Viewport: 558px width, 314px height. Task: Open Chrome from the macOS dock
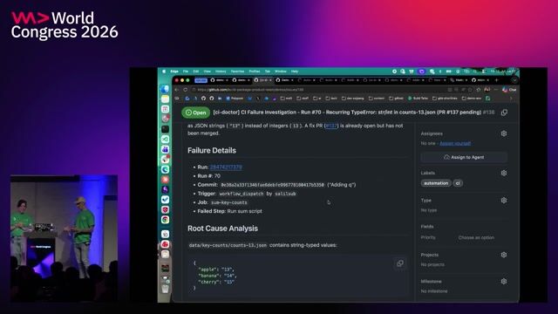pyautogui.click(x=165, y=220)
